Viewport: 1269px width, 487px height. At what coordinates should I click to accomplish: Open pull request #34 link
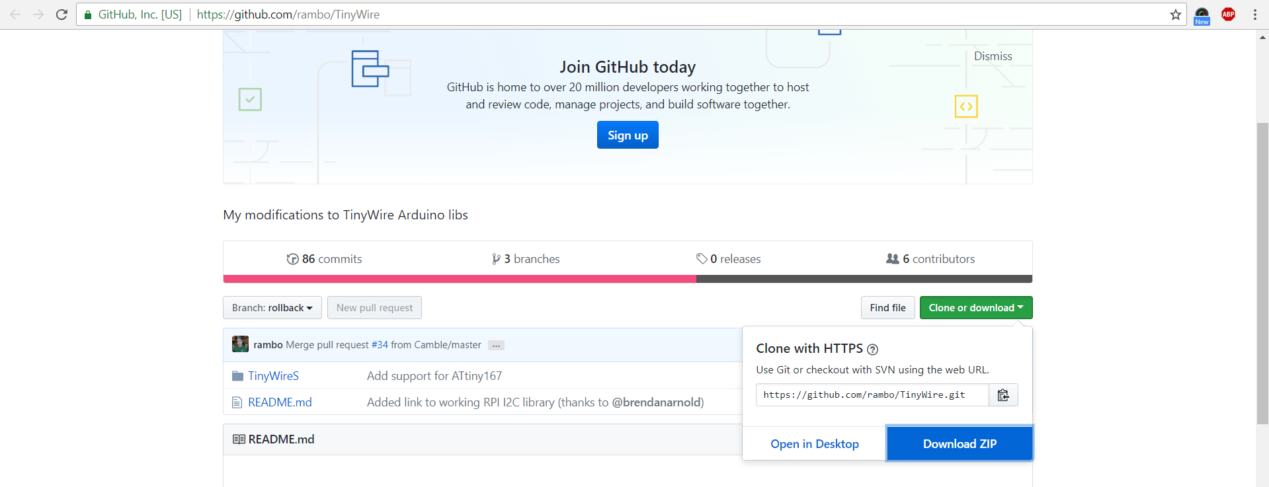(380, 345)
